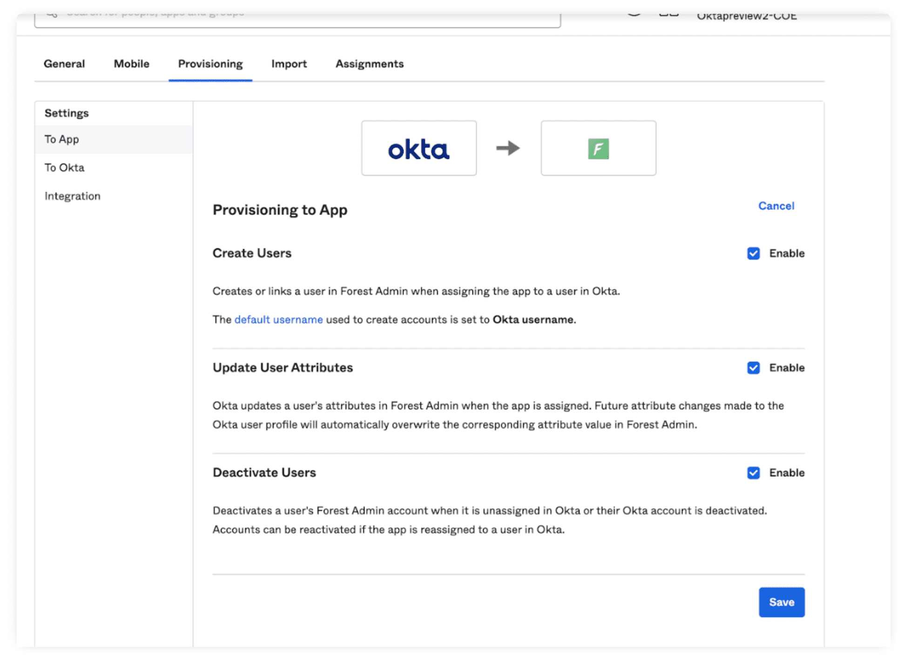This screenshot has height=665, width=904.
Task: Click the green Forest Admin icon
Action: click(x=598, y=149)
